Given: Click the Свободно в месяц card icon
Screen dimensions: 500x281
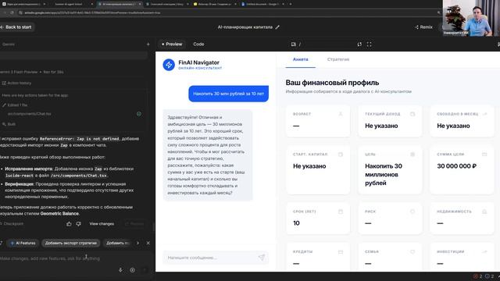Looking at the screenshot, I should coord(484,114).
